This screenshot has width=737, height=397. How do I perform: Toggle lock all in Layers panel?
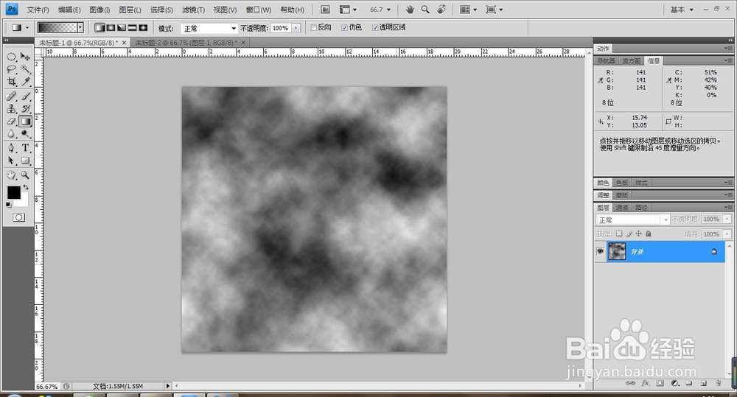point(649,233)
